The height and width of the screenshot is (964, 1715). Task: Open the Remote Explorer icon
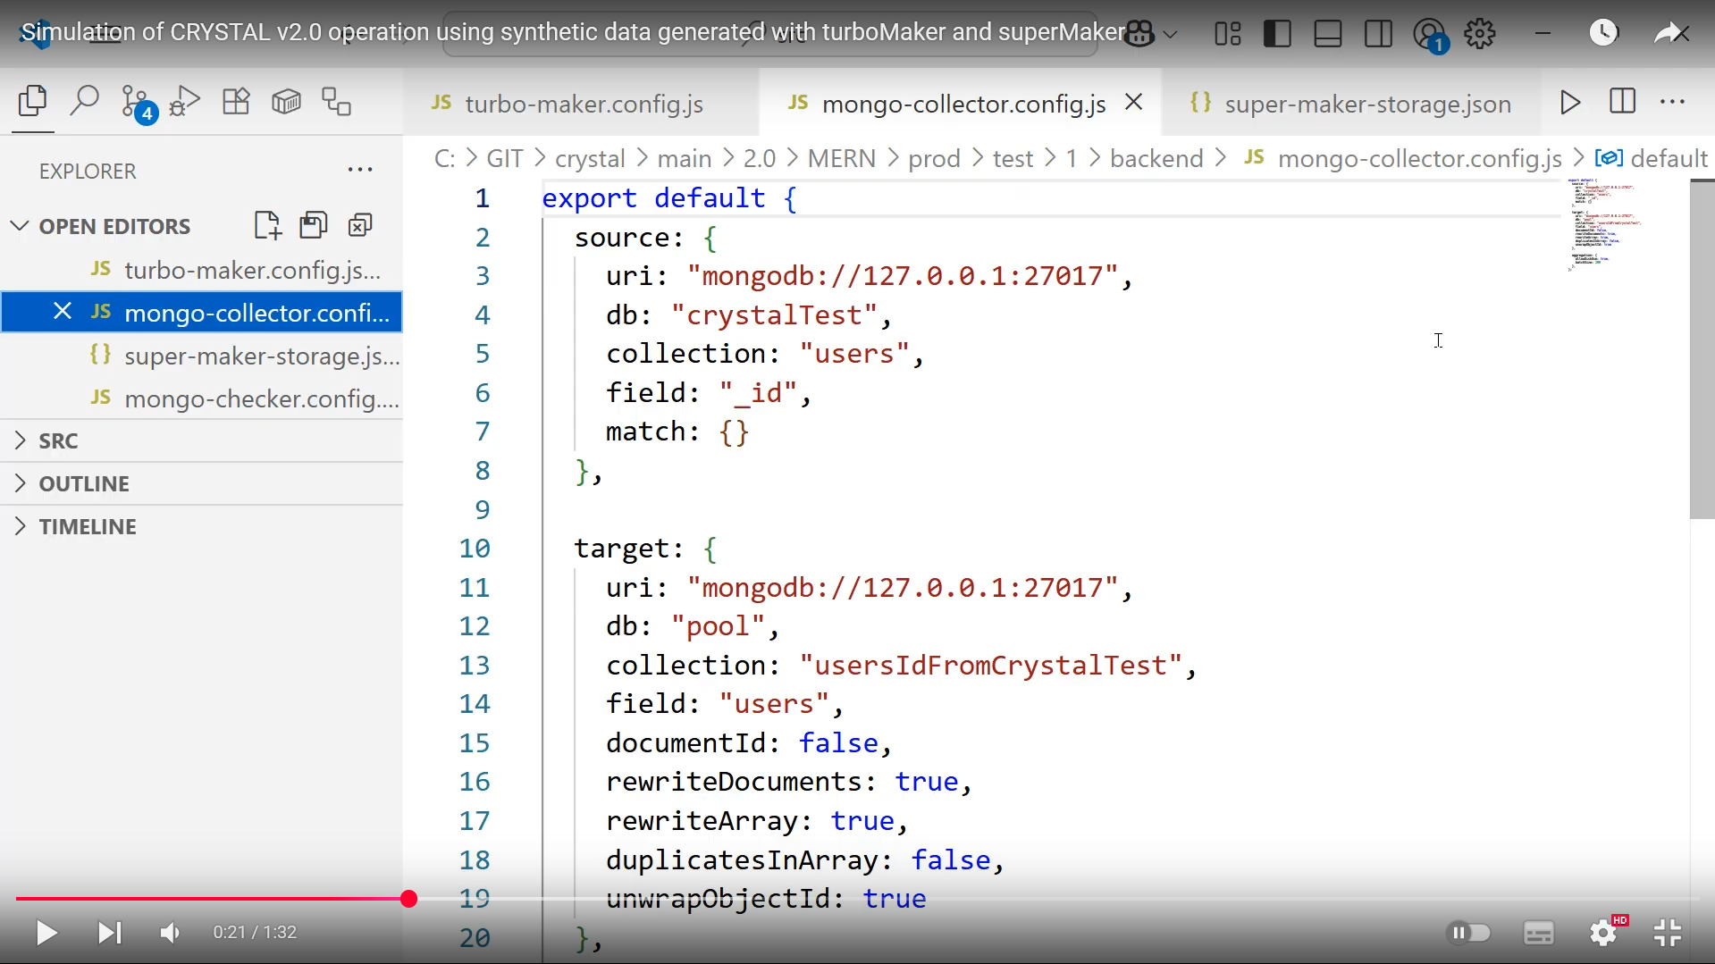point(337,101)
